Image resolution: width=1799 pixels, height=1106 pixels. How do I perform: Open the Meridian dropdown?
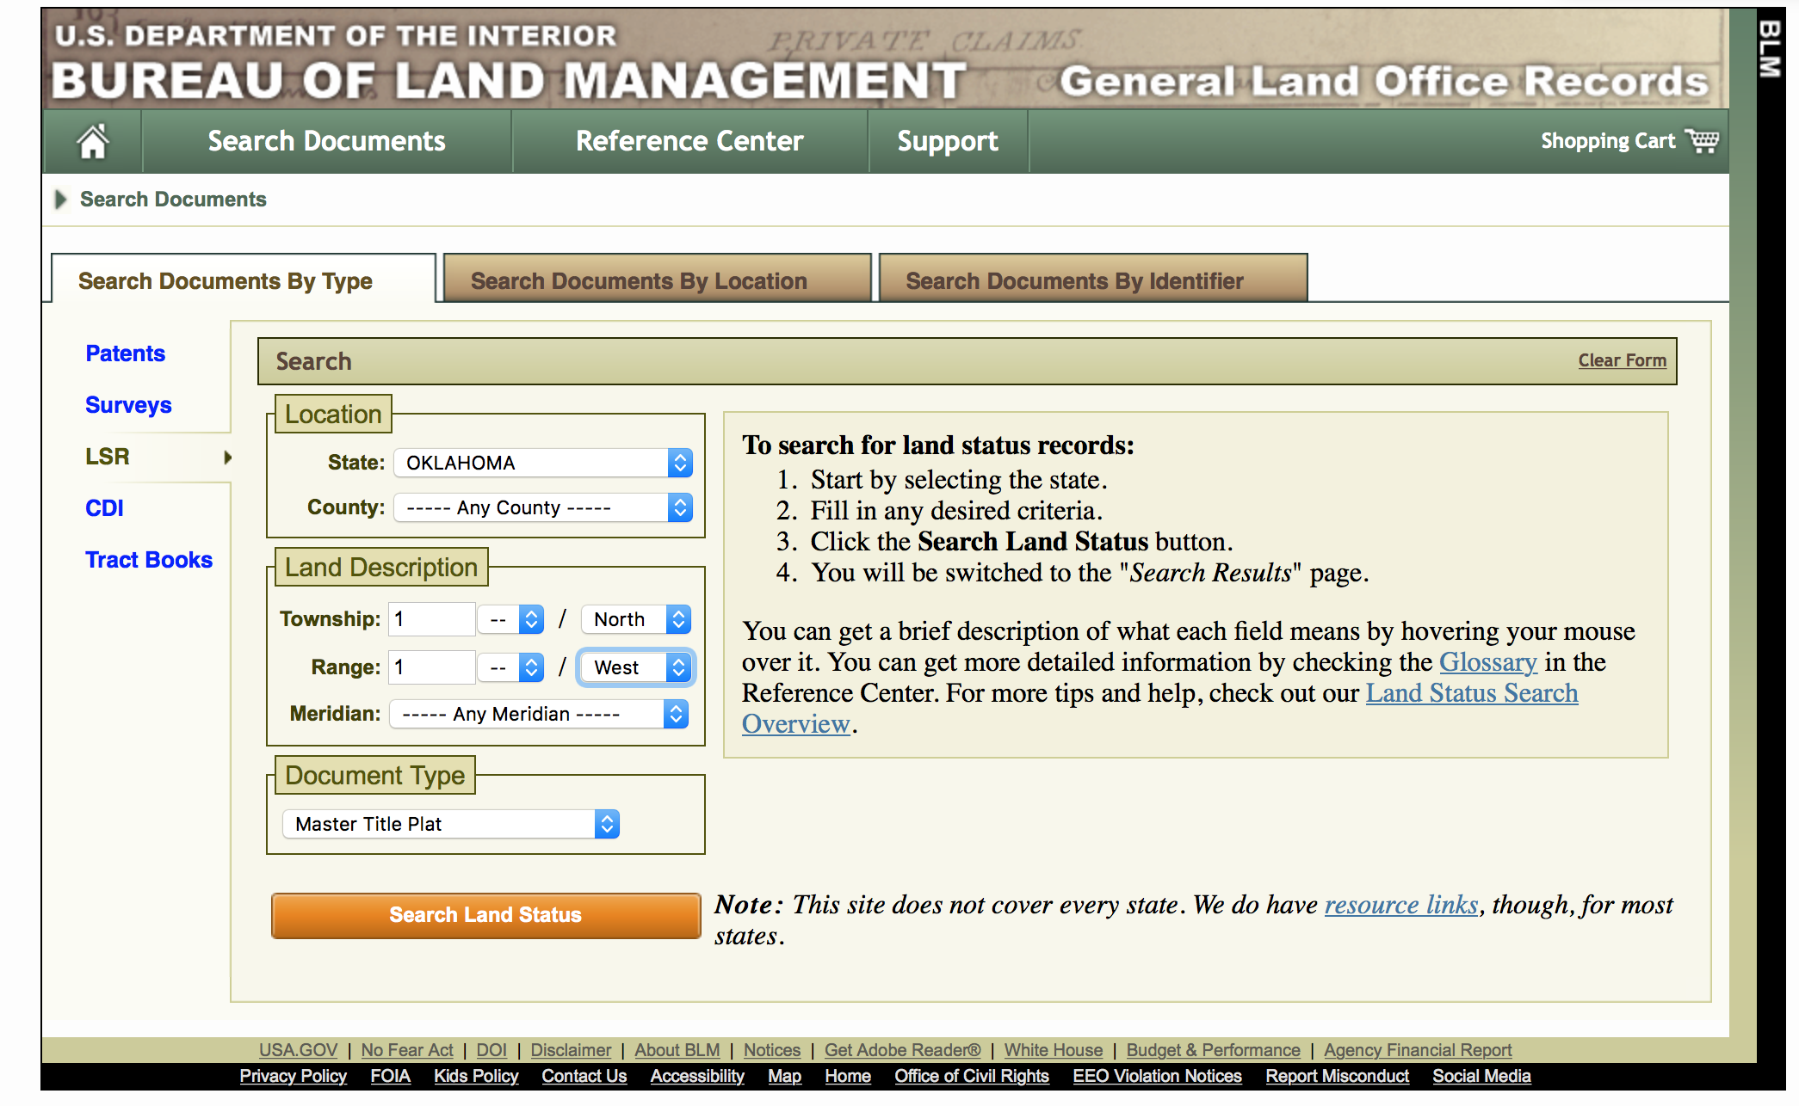coord(539,714)
